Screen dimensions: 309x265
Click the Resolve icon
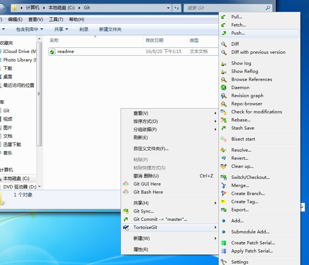click(224, 150)
